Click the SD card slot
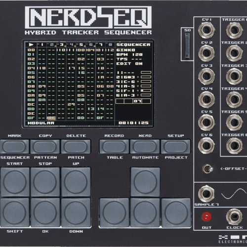The width and height of the screenshot is (247, 247). pos(187,46)
